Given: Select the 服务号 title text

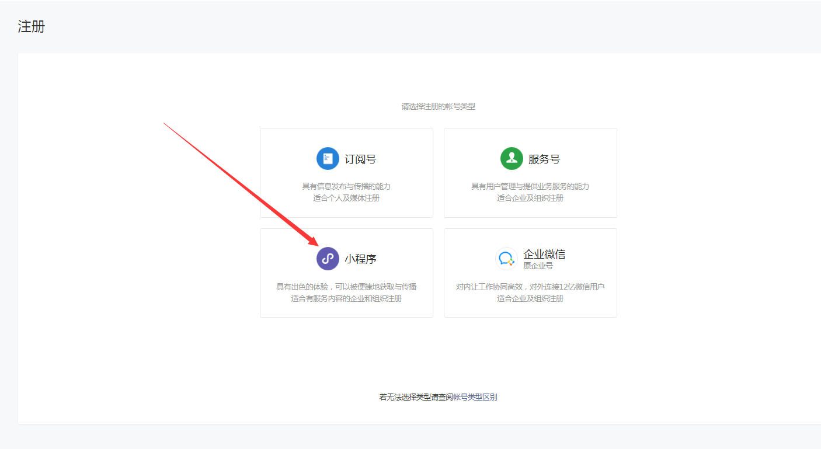Looking at the screenshot, I should tap(544, 159).
